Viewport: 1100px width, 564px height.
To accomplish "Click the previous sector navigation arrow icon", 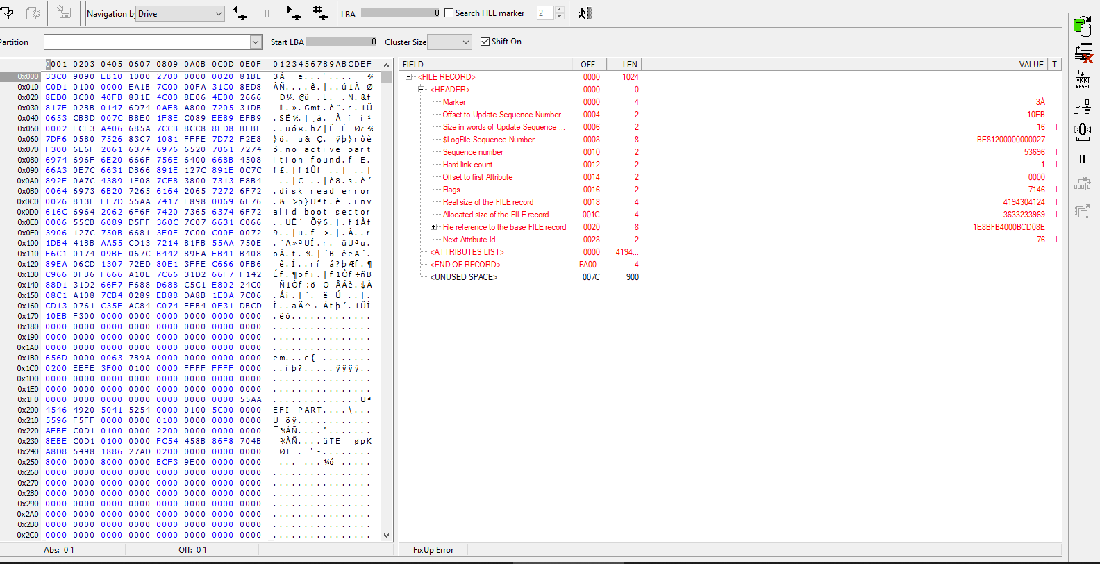I will pos(240,13).
